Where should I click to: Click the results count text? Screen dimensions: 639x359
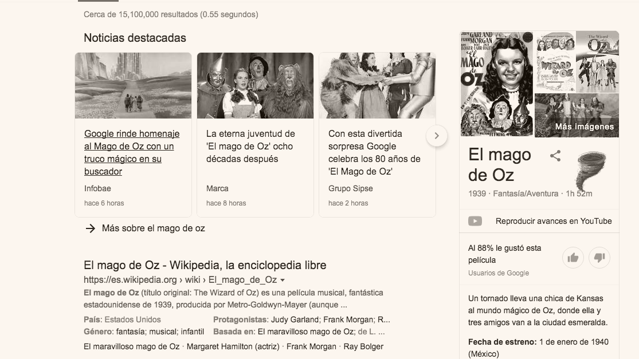171,15
